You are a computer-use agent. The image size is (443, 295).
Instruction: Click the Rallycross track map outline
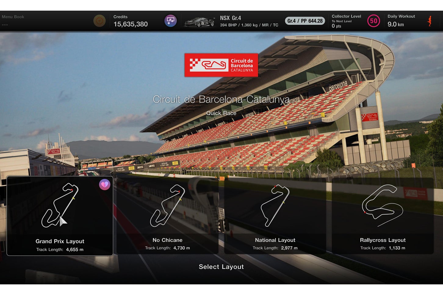pyautogui.click(x=383, y=205)
